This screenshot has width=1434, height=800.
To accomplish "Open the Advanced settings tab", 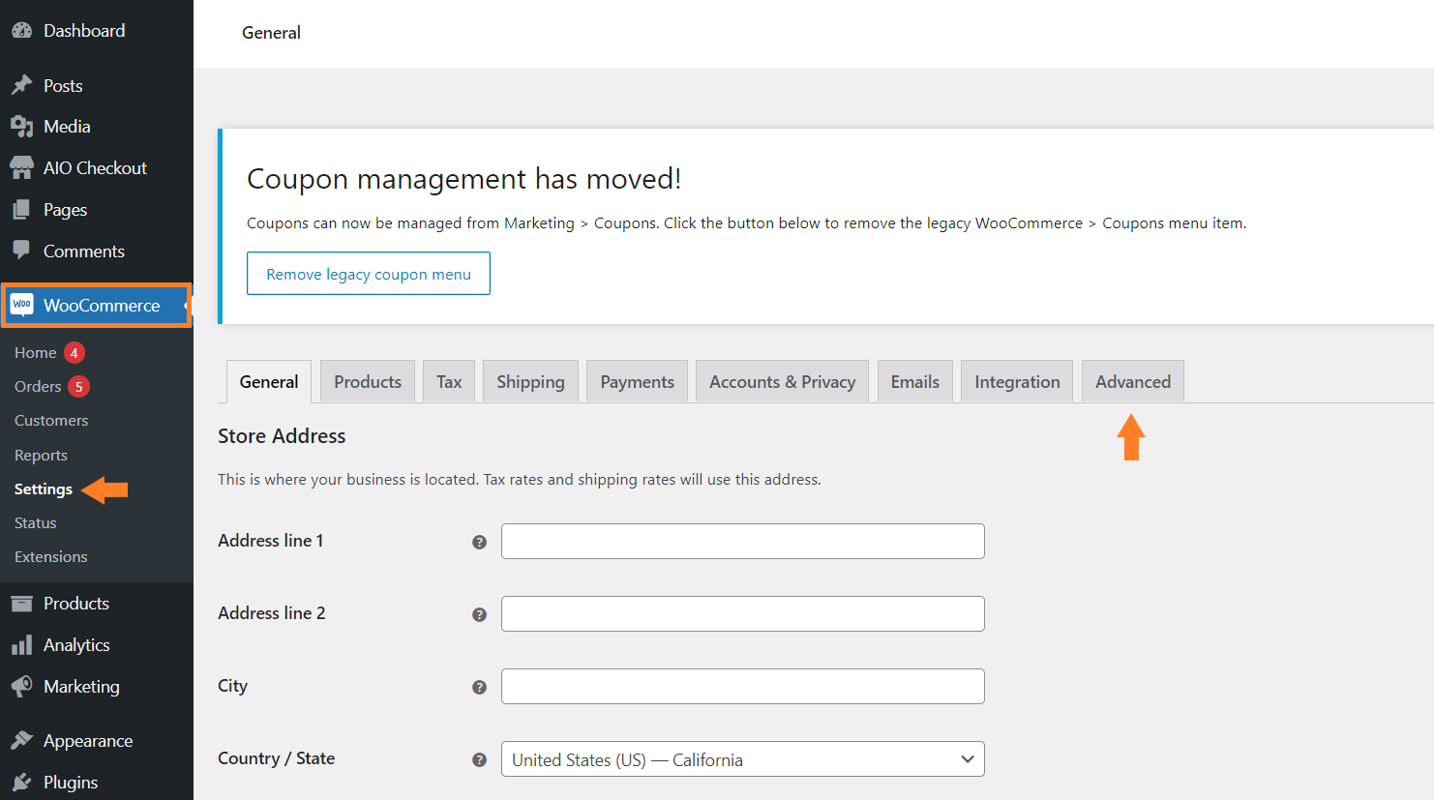I will coord(1133,382).
